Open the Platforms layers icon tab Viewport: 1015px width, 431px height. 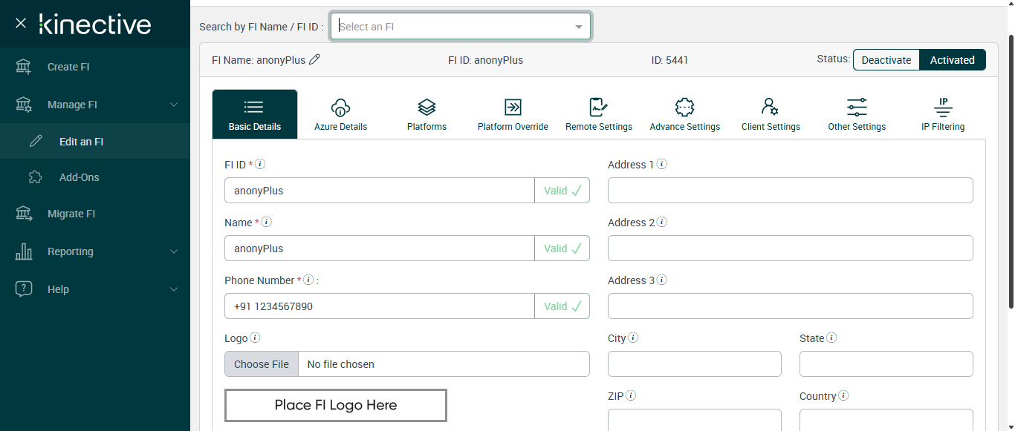coord(427,114)
